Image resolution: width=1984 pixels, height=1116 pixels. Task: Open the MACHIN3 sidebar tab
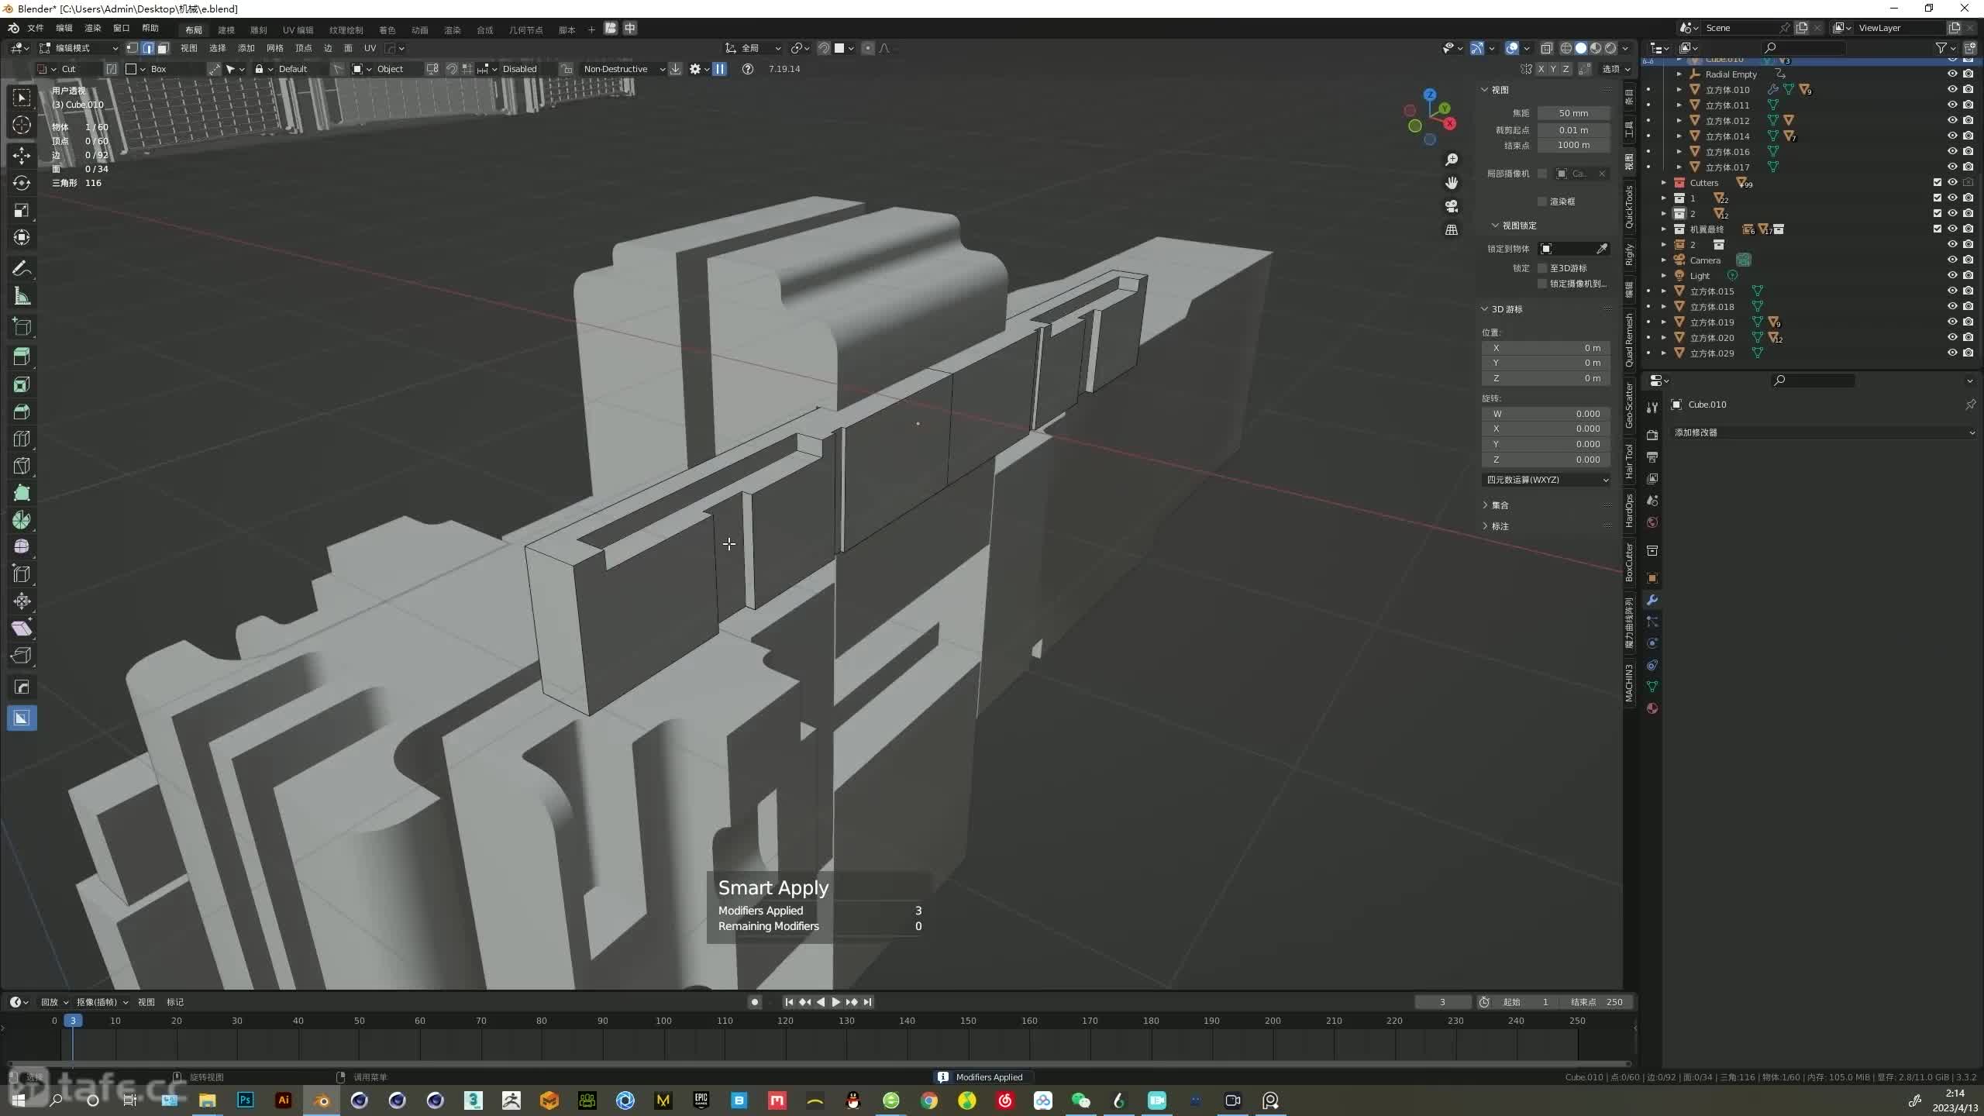click(x=1629, y=683)
